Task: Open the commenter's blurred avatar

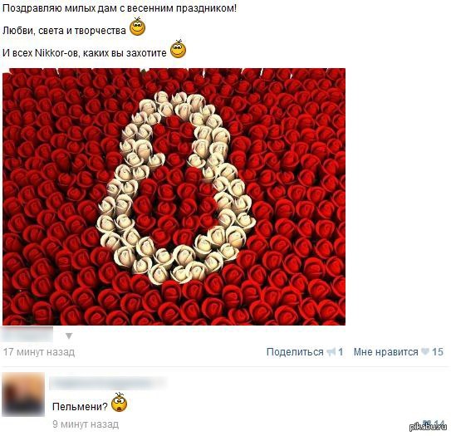Action: tap(23, 394)
